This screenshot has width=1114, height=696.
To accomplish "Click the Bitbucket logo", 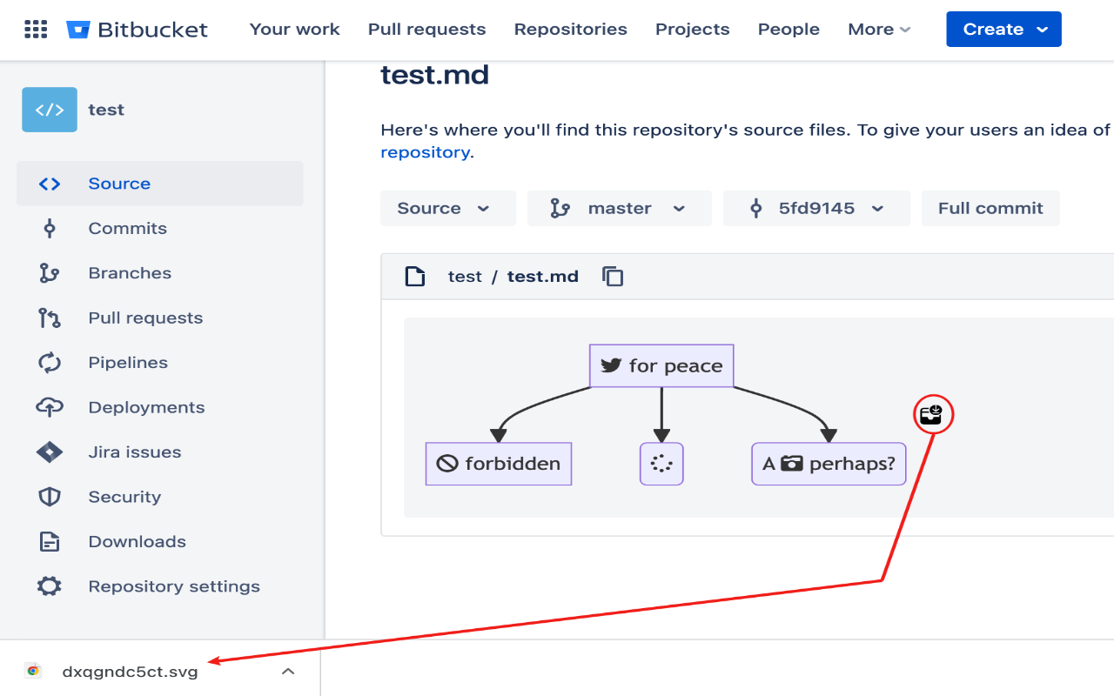I will pyautogui.click(x=138, y=30).
